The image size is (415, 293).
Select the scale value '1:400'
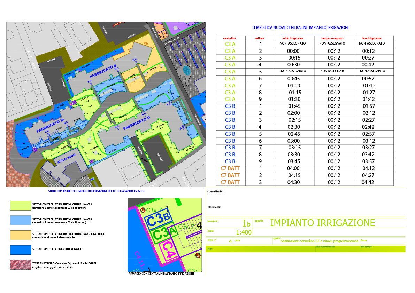244,232
